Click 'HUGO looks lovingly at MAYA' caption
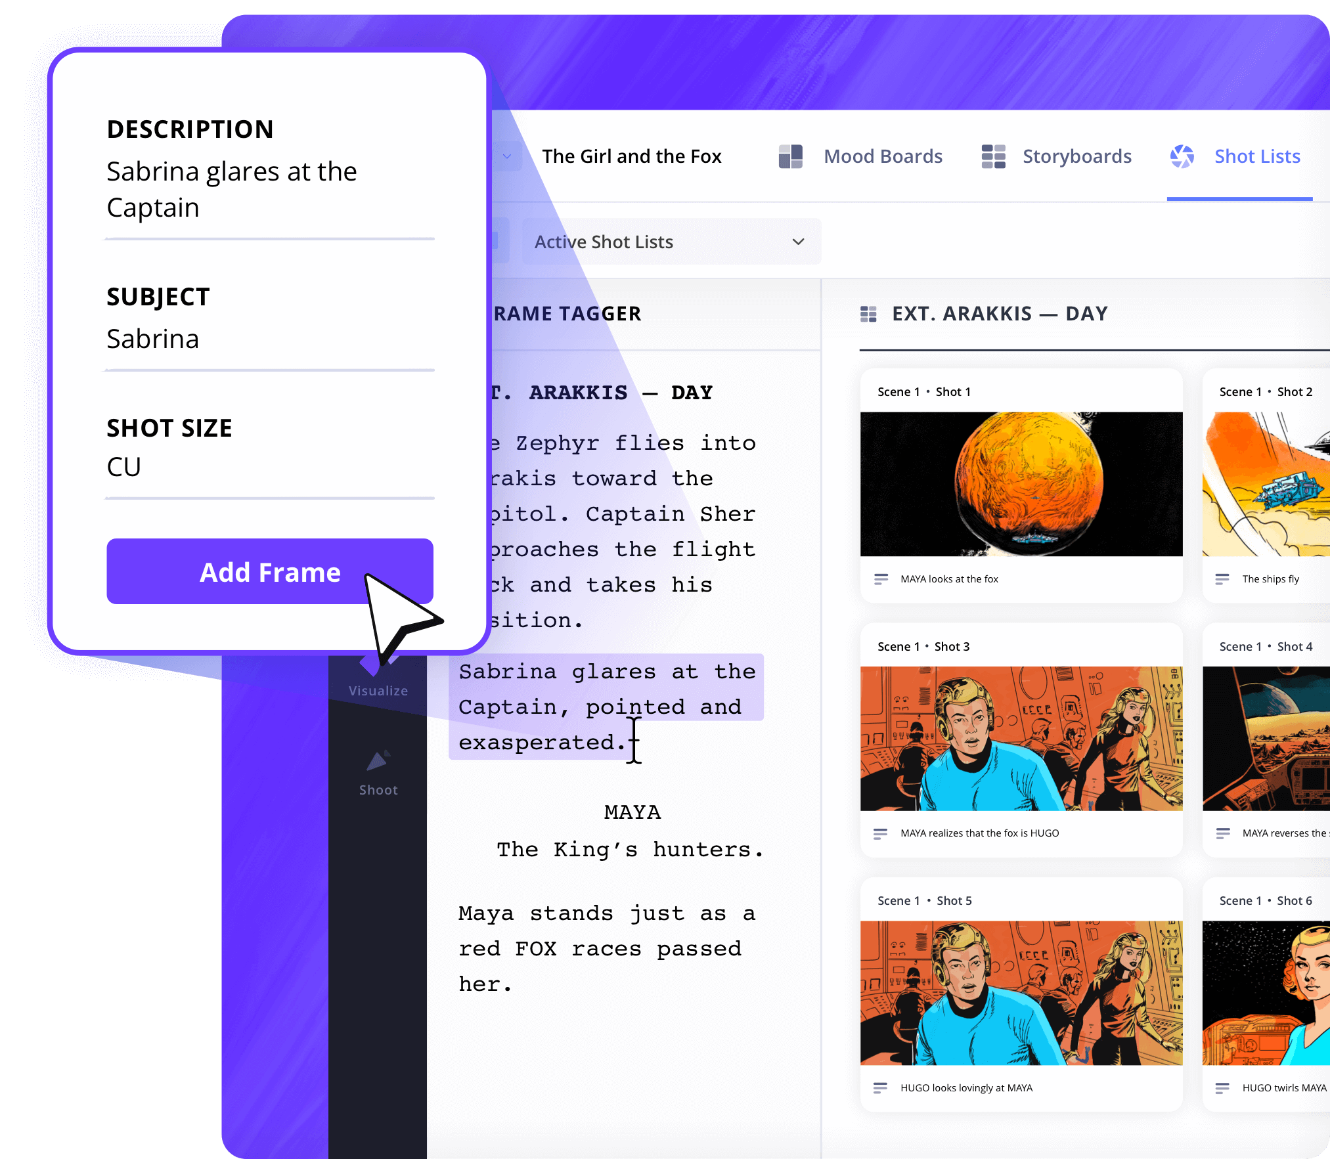Viewport: 1330px width, 1159px height. click(966, 1087)
